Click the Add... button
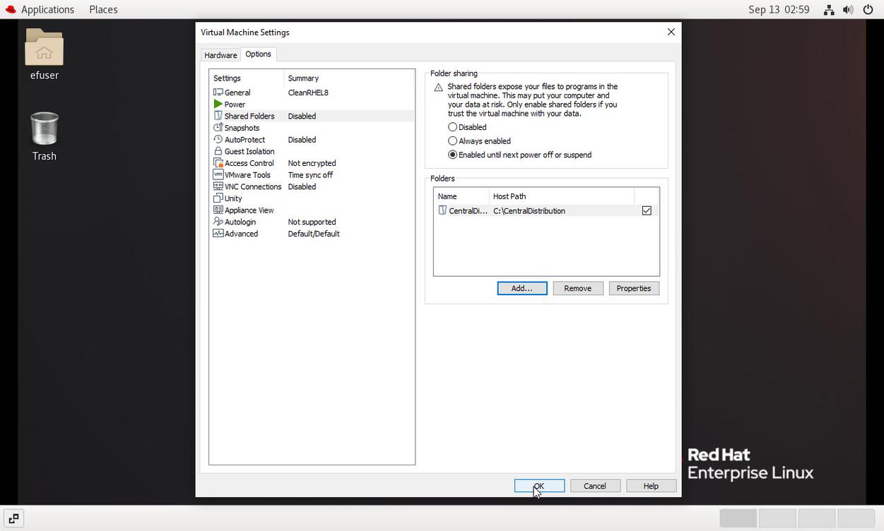The height and width of the screenshot is (531, 884). coord(521,288)
